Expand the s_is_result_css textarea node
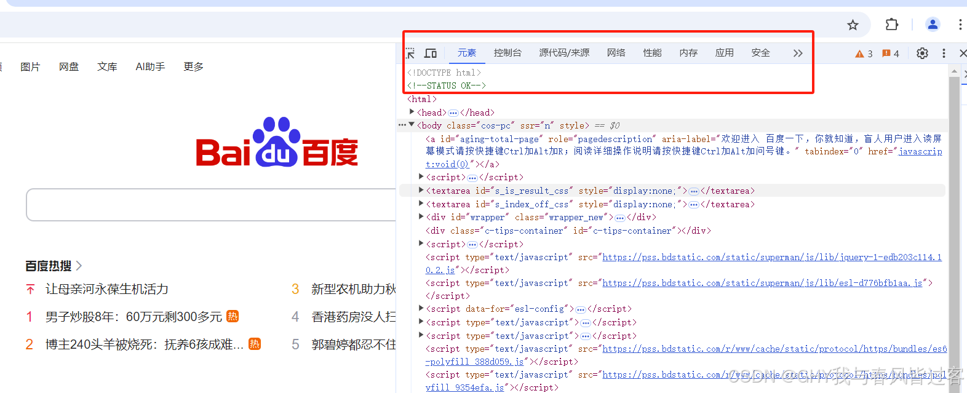 coord(421,191)
